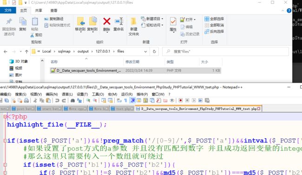Switch to Share (共享) ribbon tab
Viewport: 302px width, 175px height.
pos(39,10)
